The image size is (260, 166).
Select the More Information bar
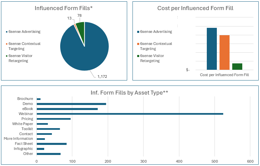point(41,139)
